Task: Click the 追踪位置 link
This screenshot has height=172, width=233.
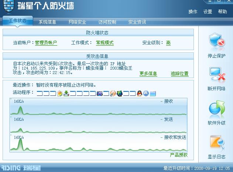Action: click(179, 74)
